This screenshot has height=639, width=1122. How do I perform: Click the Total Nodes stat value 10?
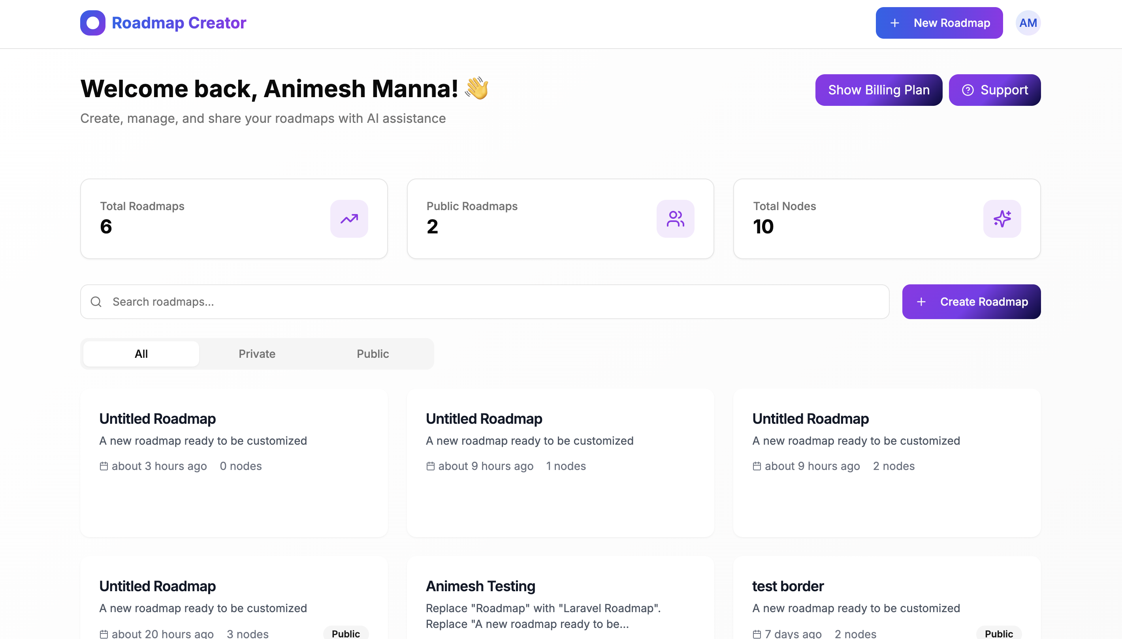pyautogui.click(x=763, y=226)
